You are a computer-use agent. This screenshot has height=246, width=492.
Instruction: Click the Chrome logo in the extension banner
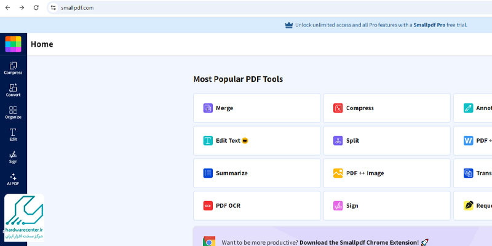[209, 242]
